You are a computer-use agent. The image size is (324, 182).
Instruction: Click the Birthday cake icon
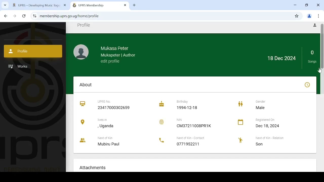(161, 104)
